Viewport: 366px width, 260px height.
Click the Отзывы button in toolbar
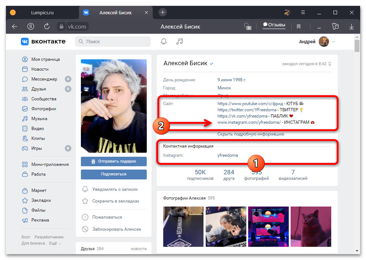(x=274, y=25)
